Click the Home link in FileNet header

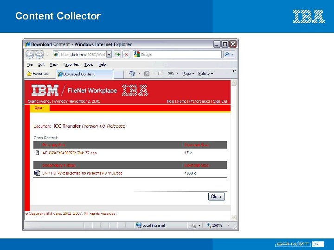tap(182, 101)
